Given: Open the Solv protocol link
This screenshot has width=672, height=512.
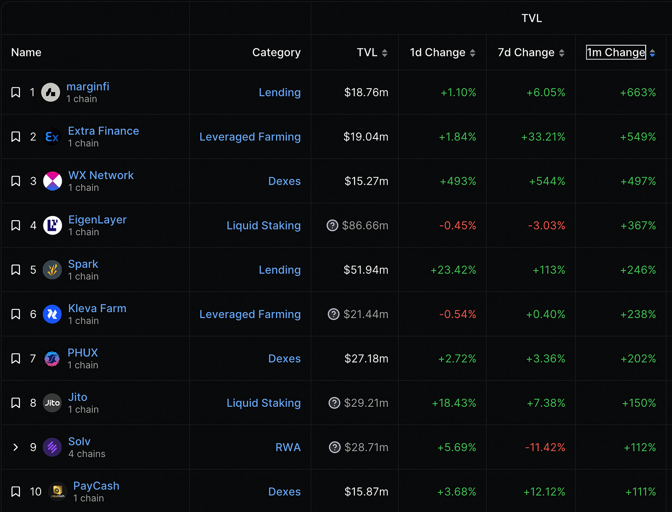Looking at the screenshot, I should tap(79, 441).
